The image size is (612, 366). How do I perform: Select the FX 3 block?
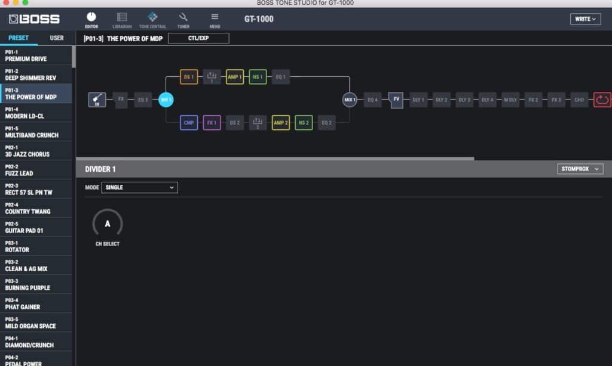point(556,100)
